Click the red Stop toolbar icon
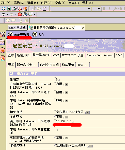 pos(20,15)
